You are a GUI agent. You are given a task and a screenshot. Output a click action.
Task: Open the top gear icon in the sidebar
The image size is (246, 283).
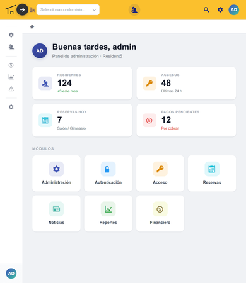(11, 35)
